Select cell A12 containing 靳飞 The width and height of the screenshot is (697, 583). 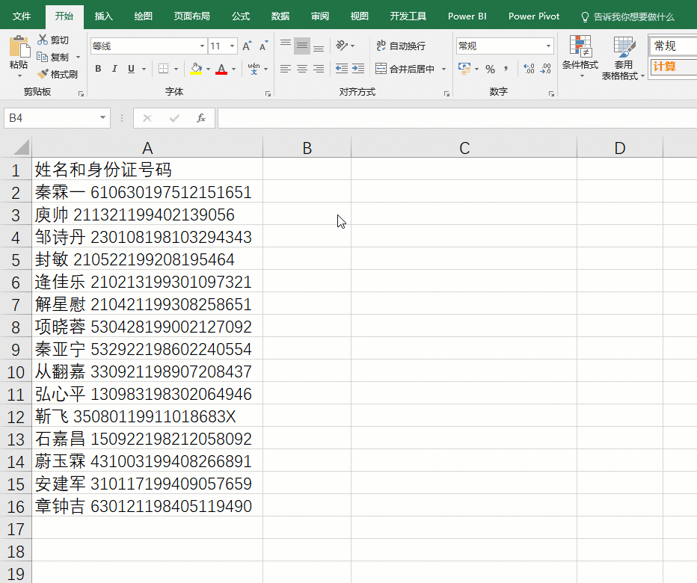[147, 416]
